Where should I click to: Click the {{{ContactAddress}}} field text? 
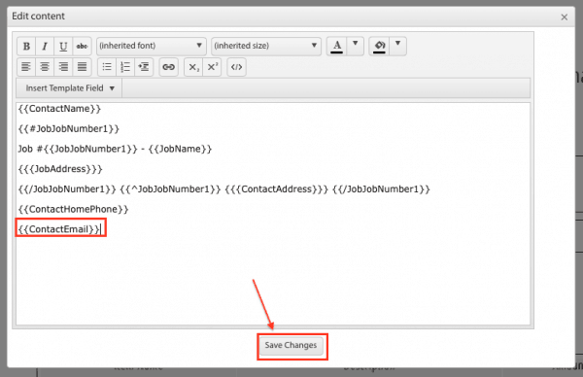[x=277, y=189]
